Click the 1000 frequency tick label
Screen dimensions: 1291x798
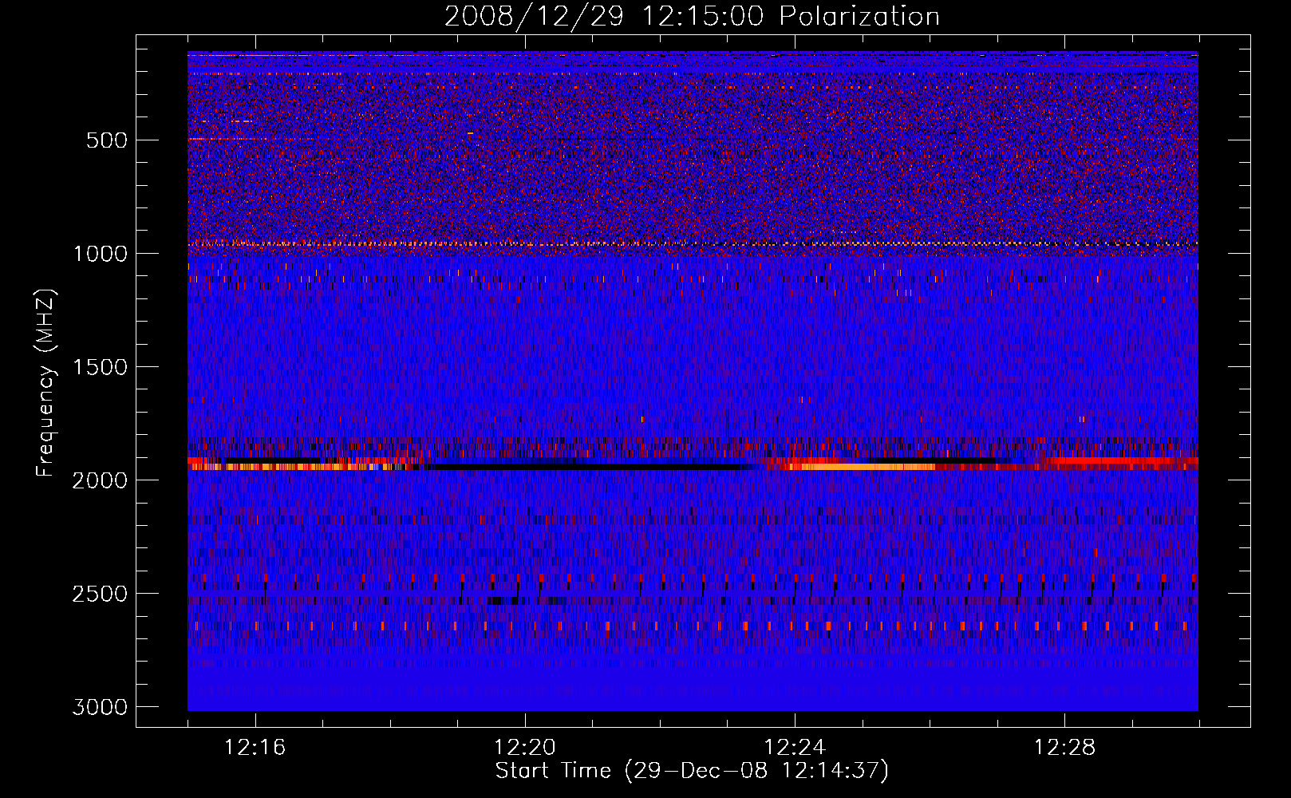click(100, 254)
